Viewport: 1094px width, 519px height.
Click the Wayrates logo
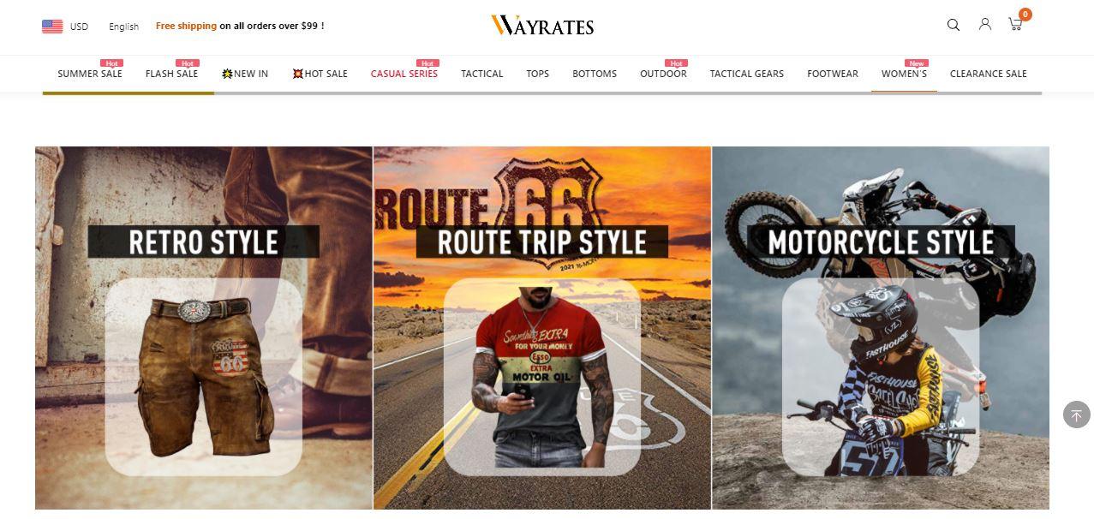click(542, 26)
